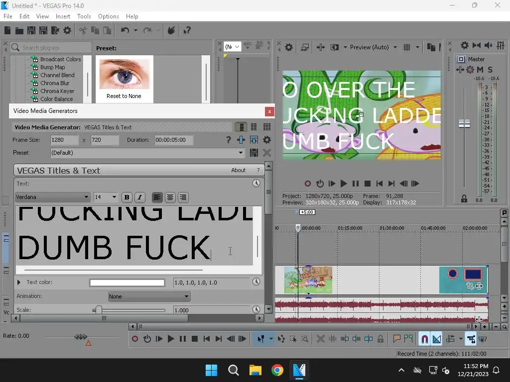Mute the Master bus with M
The width and height of the screenshot is (510, 382).
point(480,70)
